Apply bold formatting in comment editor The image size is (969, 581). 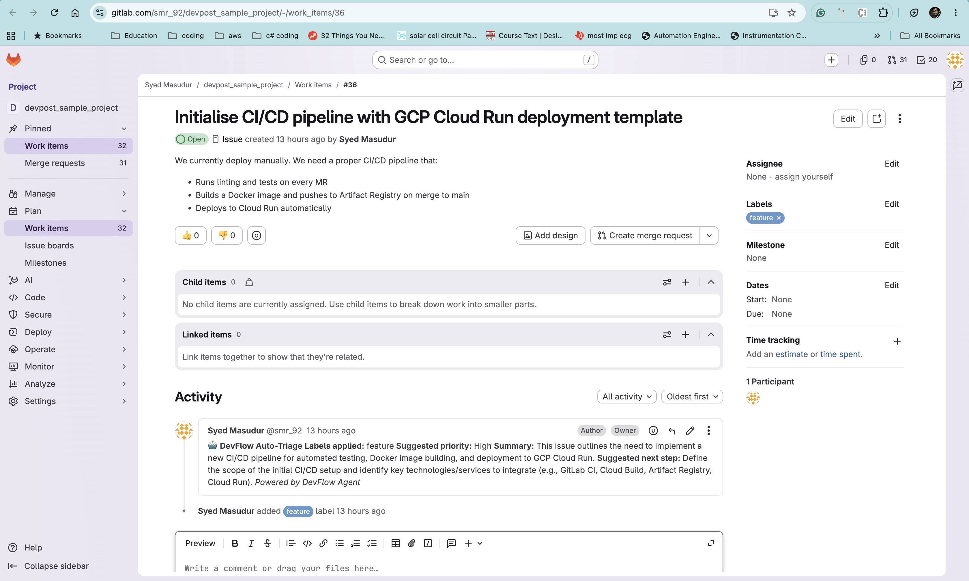click(x=235, y=544)
